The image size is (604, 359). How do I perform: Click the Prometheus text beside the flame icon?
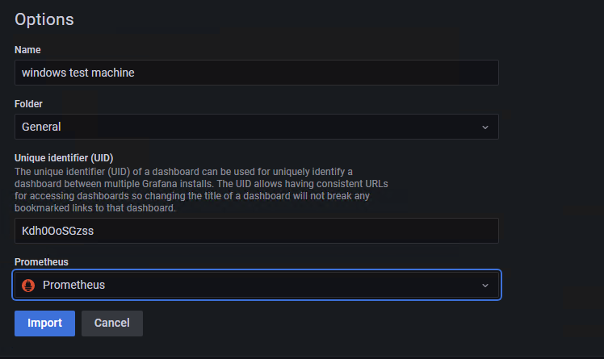click(x=73, y=285)
